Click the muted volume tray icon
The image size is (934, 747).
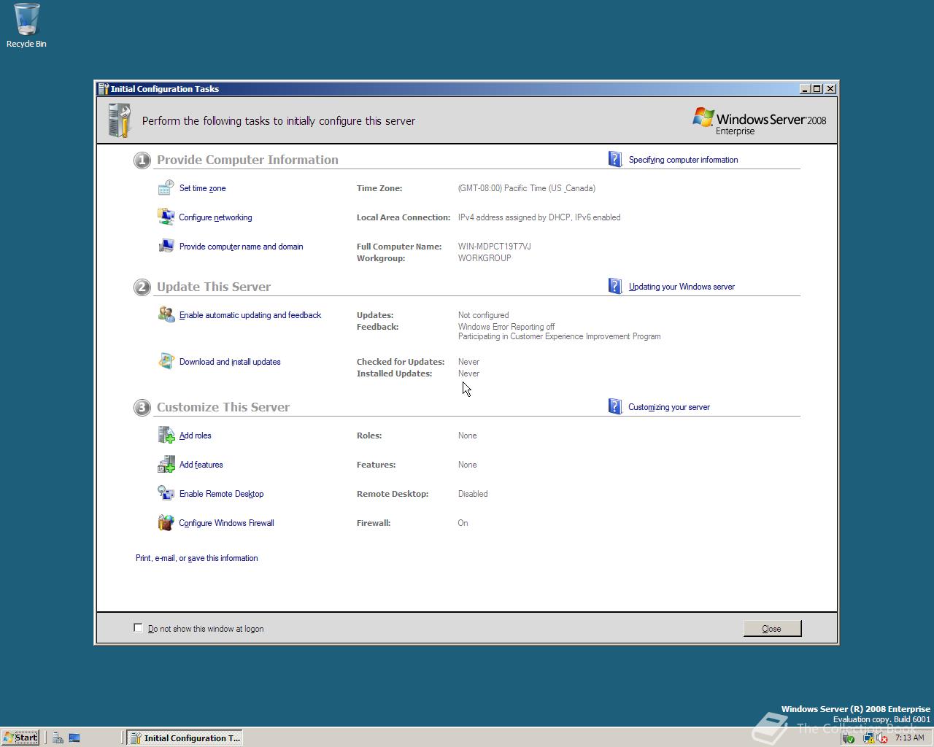tap(882, 738)
